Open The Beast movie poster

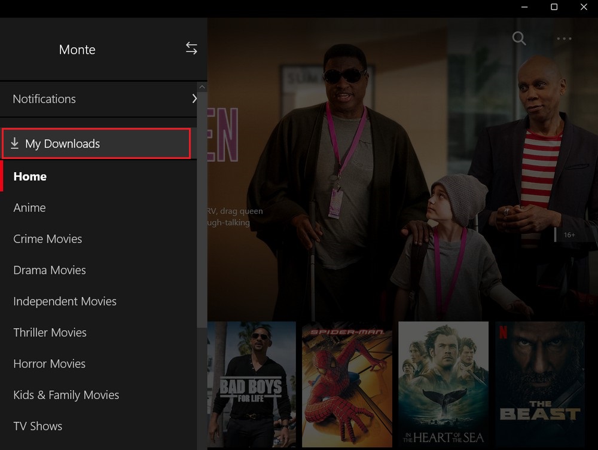[x=539, y=384]
